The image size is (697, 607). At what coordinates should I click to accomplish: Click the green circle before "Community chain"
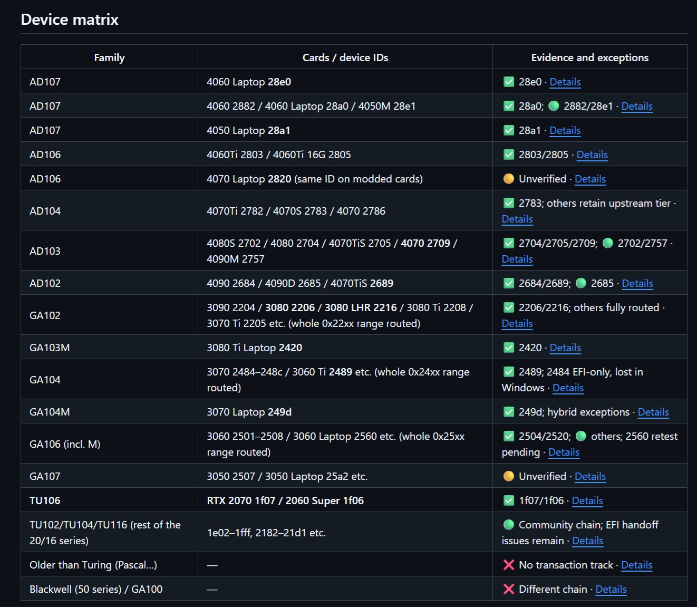tap(509, 525)
